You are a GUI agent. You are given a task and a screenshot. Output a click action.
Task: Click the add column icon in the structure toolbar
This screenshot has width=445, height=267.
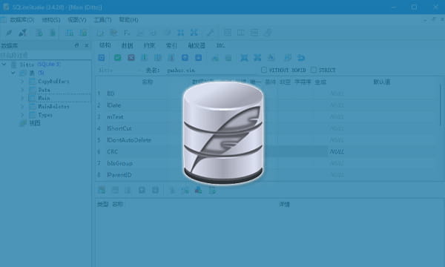[x=145, y=58]
